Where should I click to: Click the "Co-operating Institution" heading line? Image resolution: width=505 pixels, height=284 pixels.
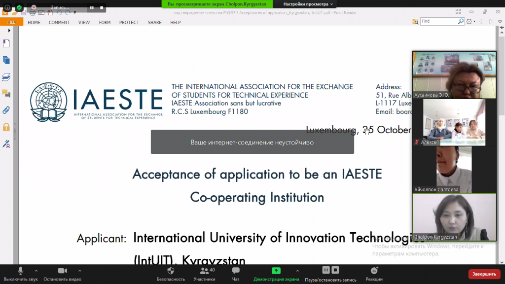coord(257,197)
